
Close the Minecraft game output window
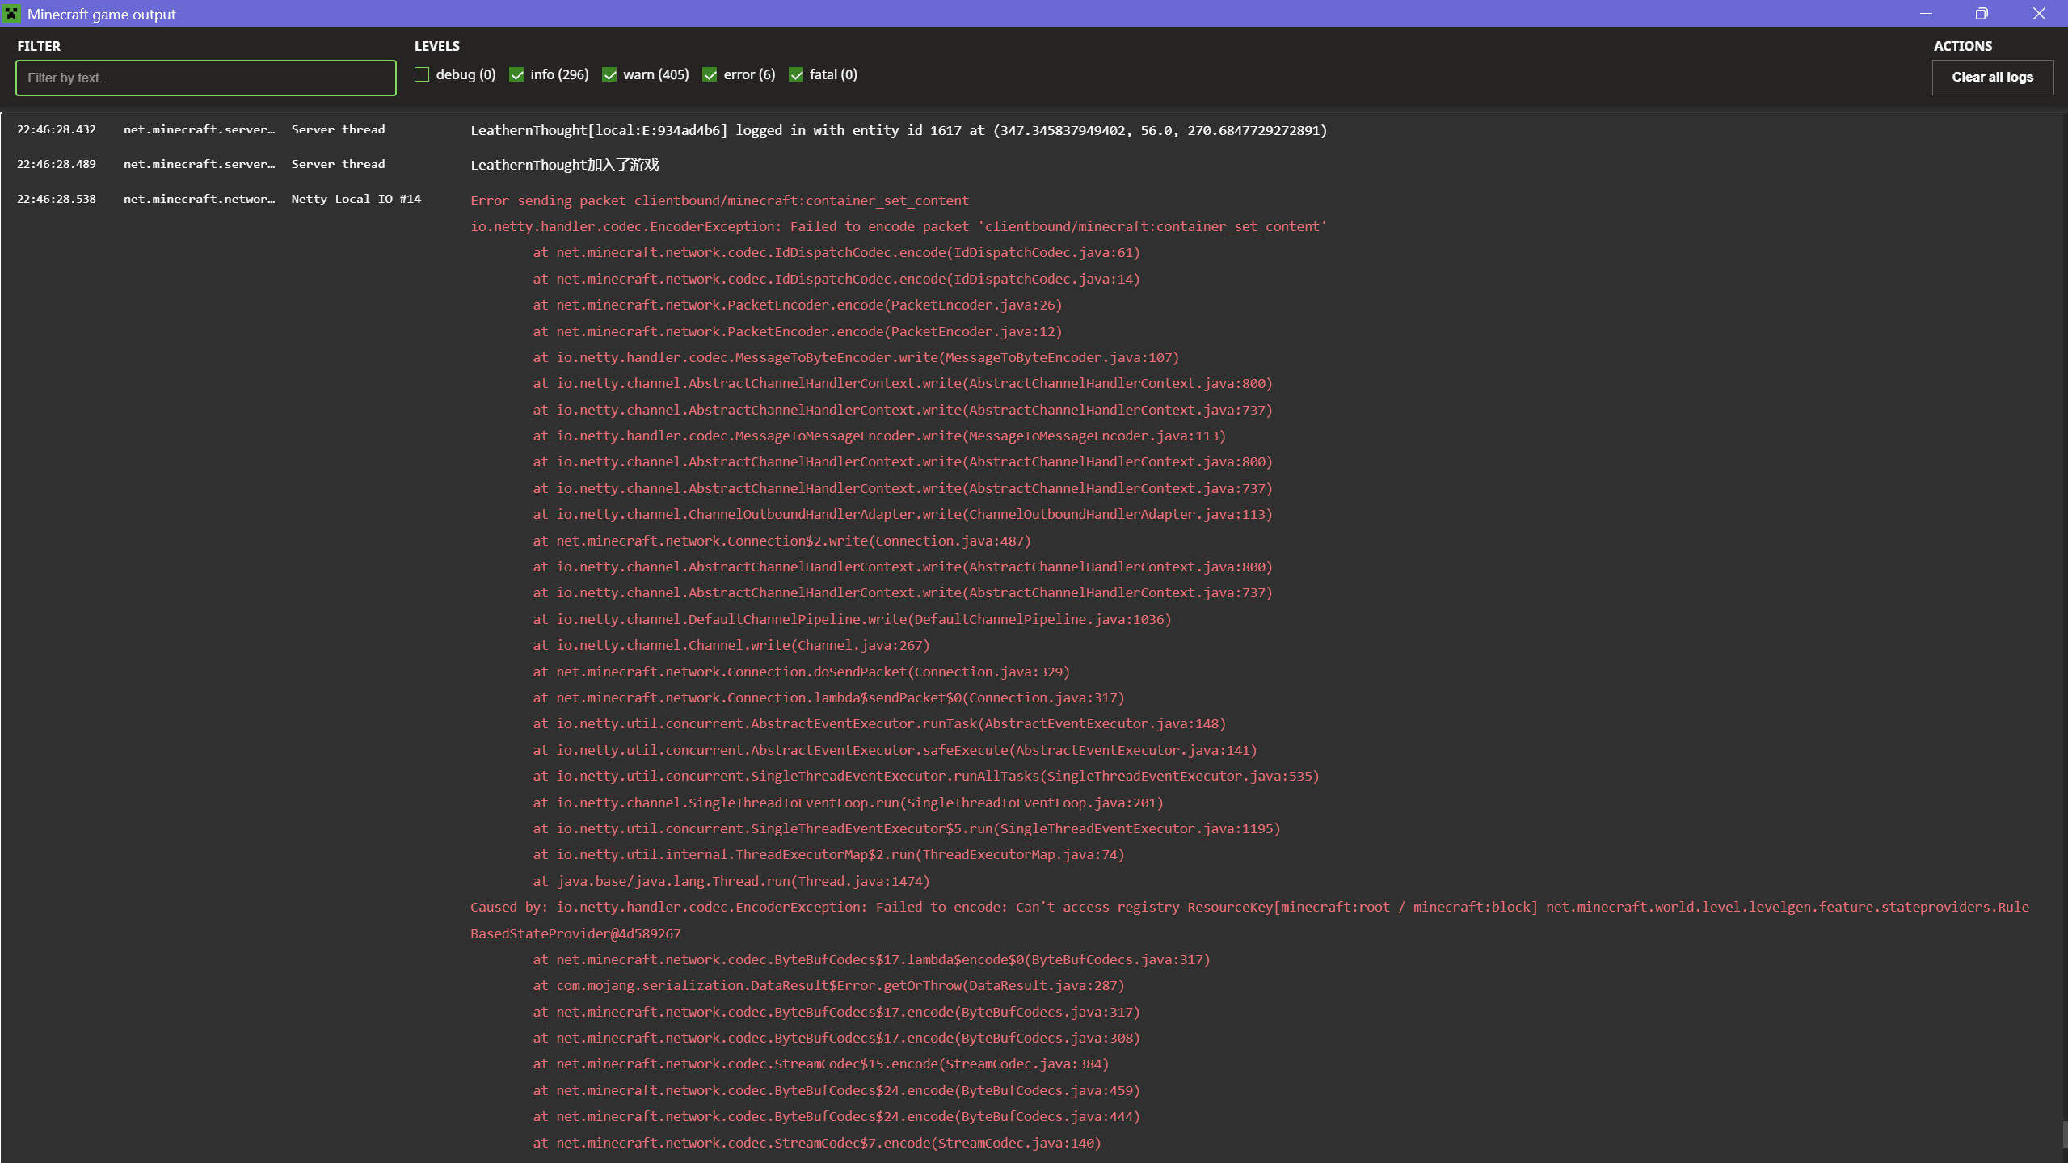(x=2039, y=14)
